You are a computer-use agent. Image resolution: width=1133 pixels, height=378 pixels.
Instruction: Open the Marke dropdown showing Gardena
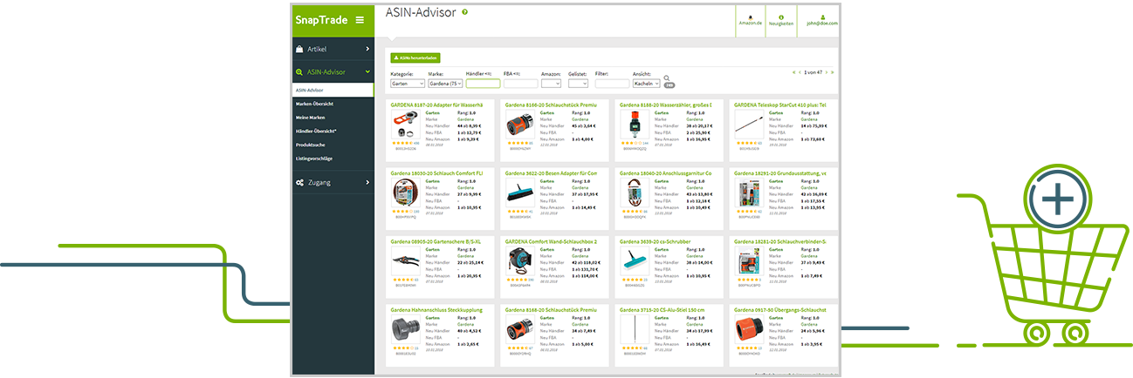(445, 84)
